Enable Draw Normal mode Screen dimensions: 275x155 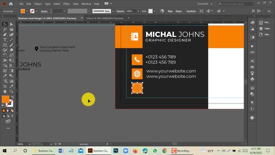pyautogui.click(x=4, y=116)
